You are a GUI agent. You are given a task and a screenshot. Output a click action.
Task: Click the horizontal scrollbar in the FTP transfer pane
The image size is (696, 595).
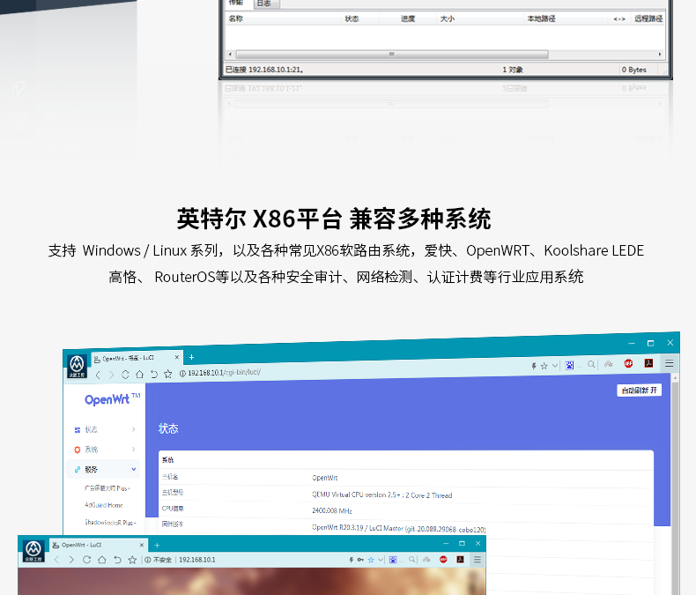tap(392, 54)
